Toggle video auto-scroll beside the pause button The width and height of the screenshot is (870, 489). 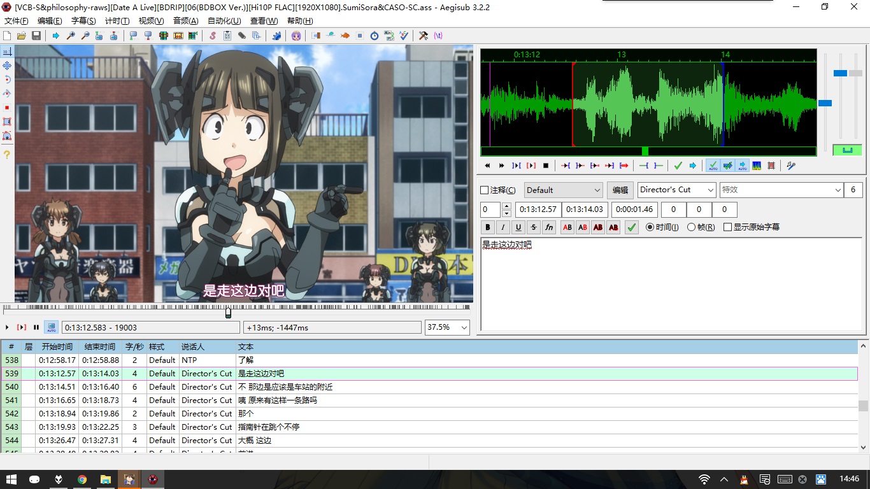click(x=51, y=327)
